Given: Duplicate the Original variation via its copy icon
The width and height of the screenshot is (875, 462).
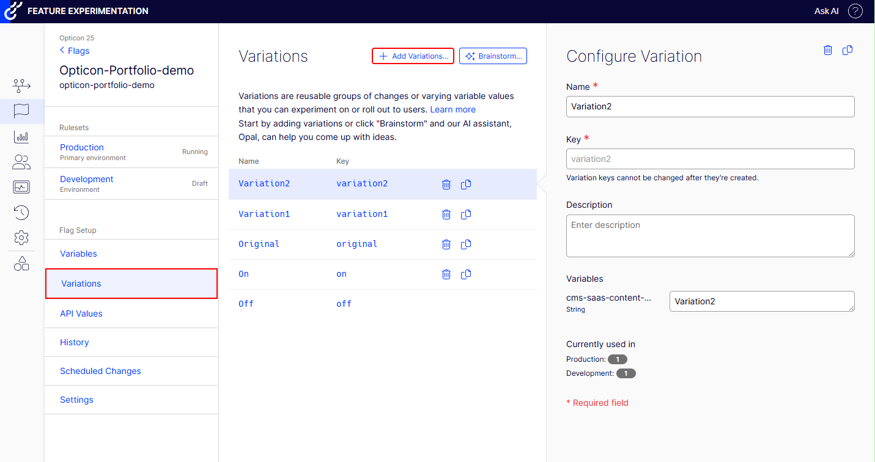Looking at the screenshot, I should tap(465, 244).
